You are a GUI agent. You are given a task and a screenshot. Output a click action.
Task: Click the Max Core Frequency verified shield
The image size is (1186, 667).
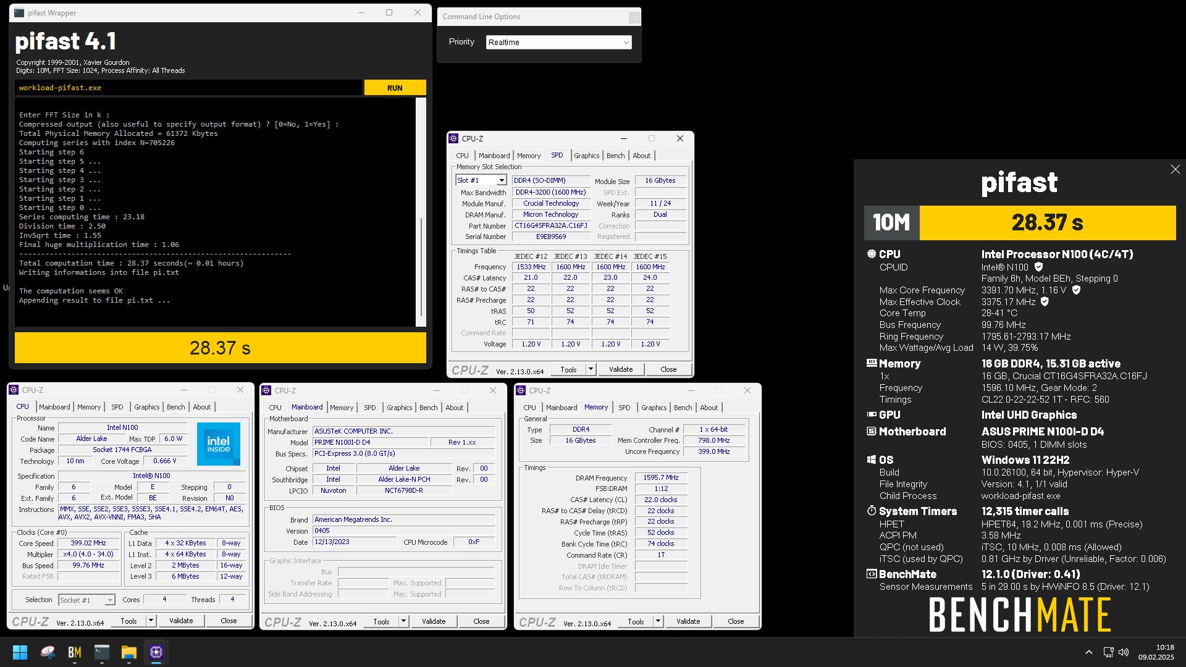(1076, 290)
